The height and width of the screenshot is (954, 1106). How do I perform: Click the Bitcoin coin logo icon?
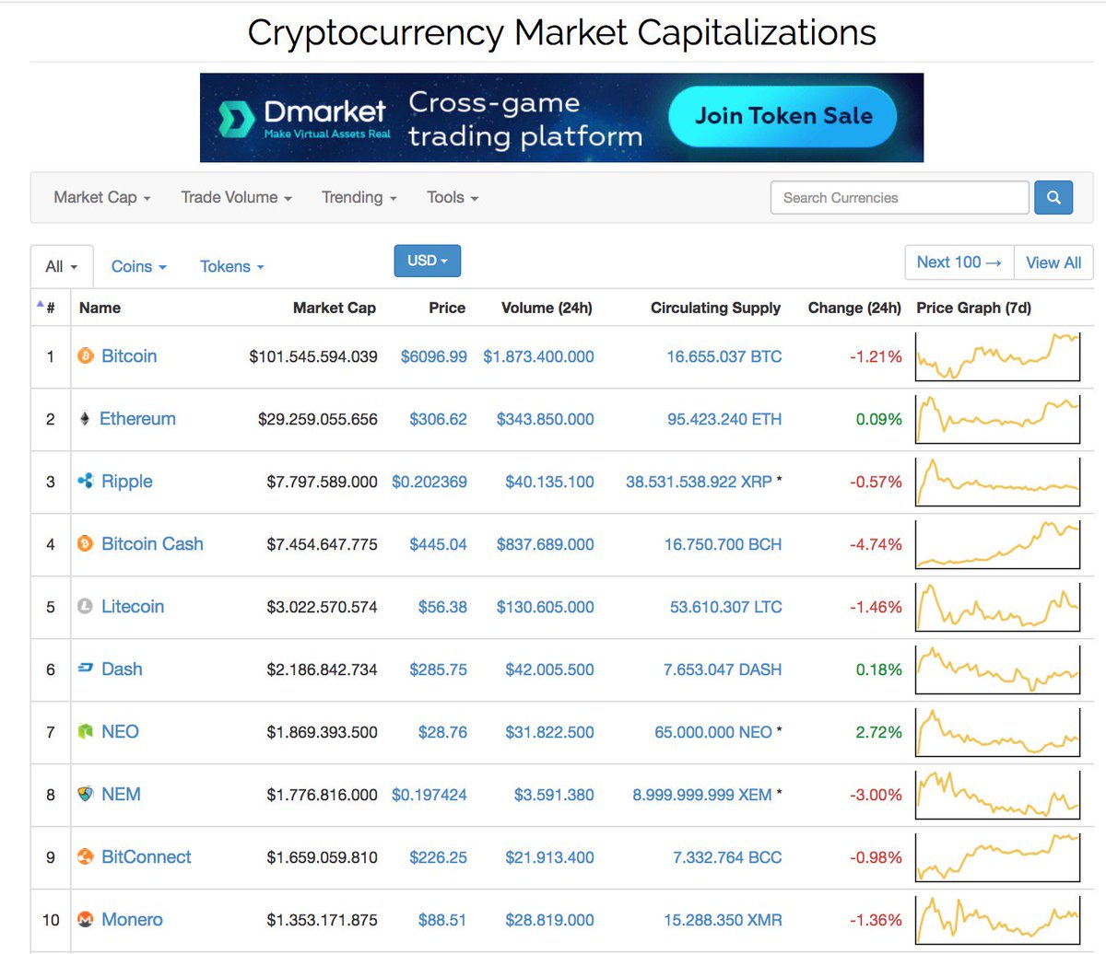click(86, 355)
